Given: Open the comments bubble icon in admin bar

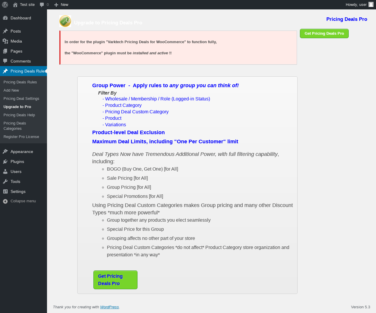Looking at the screenshot, I should 42,5.
